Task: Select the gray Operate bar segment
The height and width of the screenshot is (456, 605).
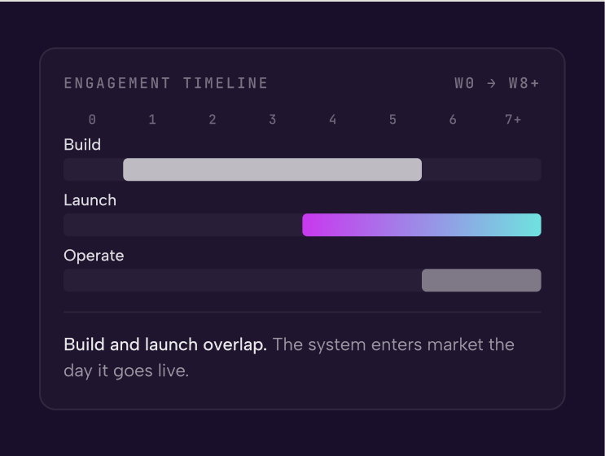Action: (x=481, y=280)
